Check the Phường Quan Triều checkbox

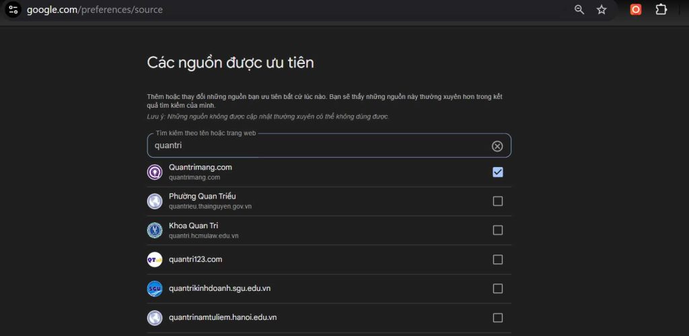click(x=497, y=201)
